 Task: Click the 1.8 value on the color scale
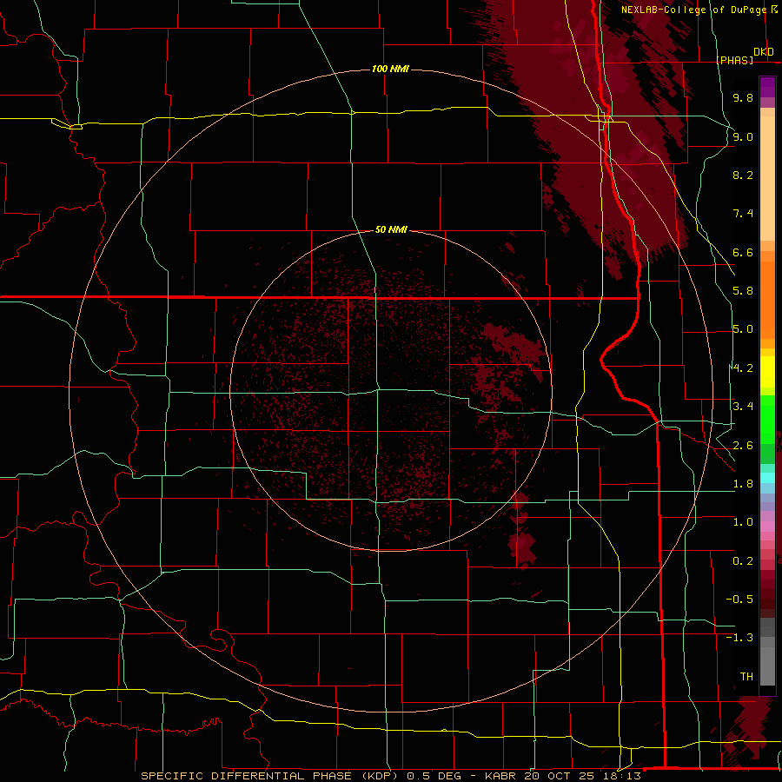pyautogui.click(x=743, y=484)
